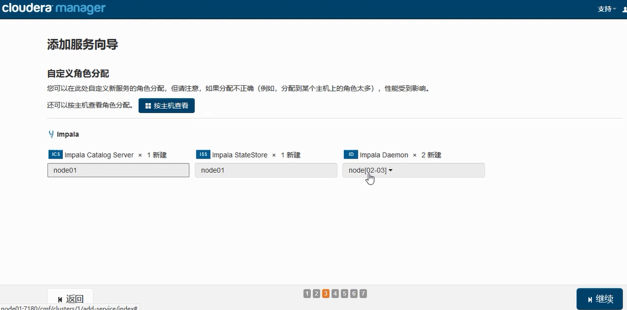Click the Impala Daemon label
The height and width of the screenshot is (310, 627).
383,155
